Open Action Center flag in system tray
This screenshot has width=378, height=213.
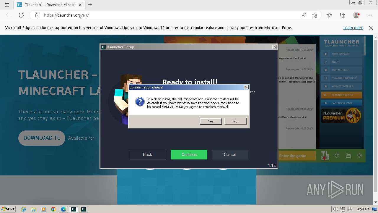pos(350,209)
